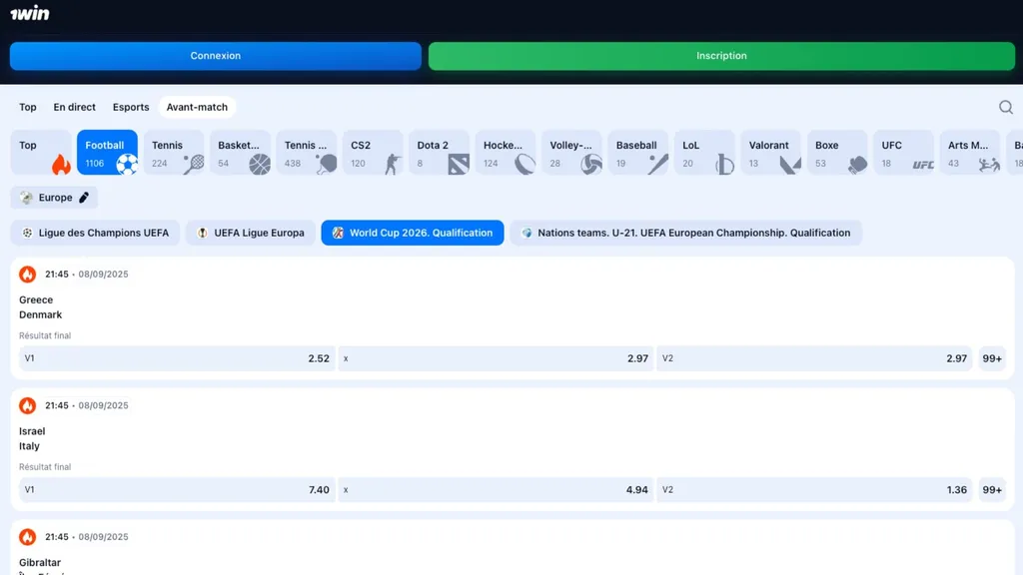Screen dimensions: 1023x575
Task: Open the Boxe sport tile
Action: coord(837,153)
